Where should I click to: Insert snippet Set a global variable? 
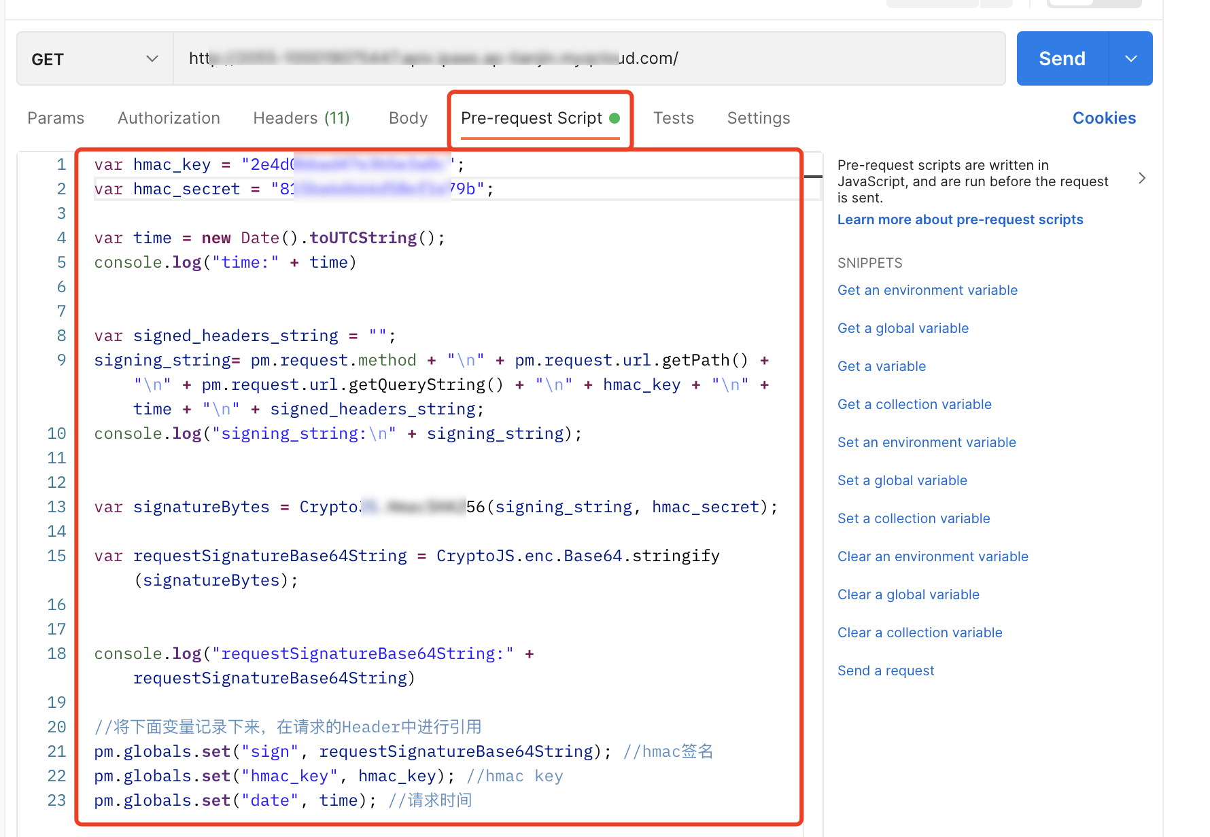[x=902, y=480]
